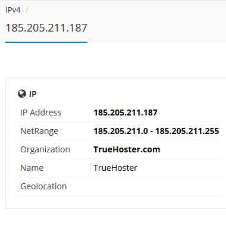Click empty space inside the IP info card
The width and height of the screenshot is (226, 225).
(x=129, y=202)
